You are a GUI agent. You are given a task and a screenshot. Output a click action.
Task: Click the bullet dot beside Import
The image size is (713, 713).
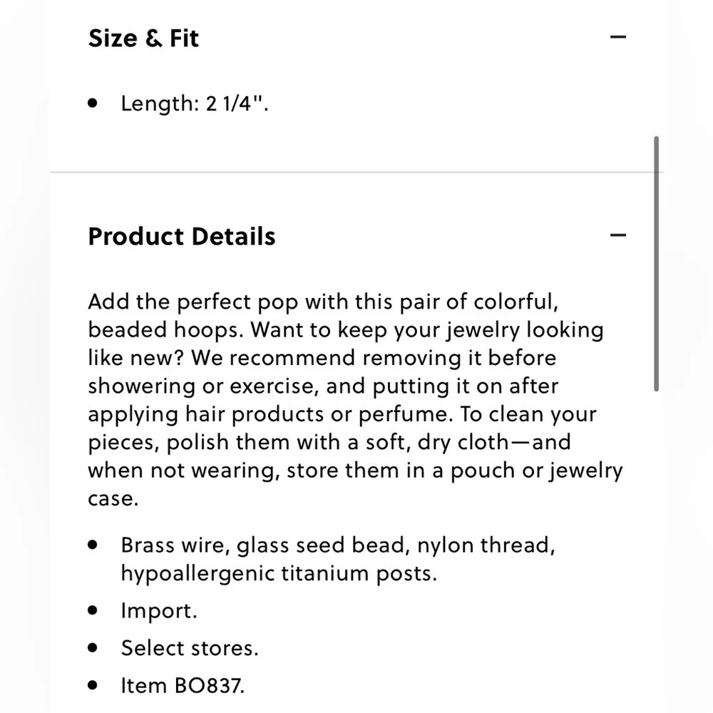point(93,611)
